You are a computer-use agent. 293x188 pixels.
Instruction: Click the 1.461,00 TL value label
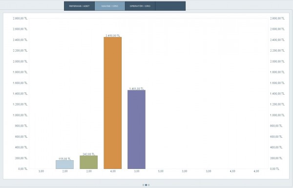[137, 88]
